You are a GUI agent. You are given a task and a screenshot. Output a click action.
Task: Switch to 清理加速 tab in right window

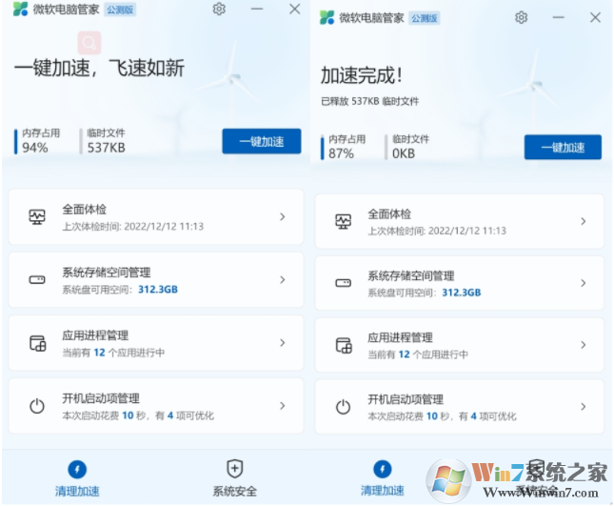tap(382, 477)
